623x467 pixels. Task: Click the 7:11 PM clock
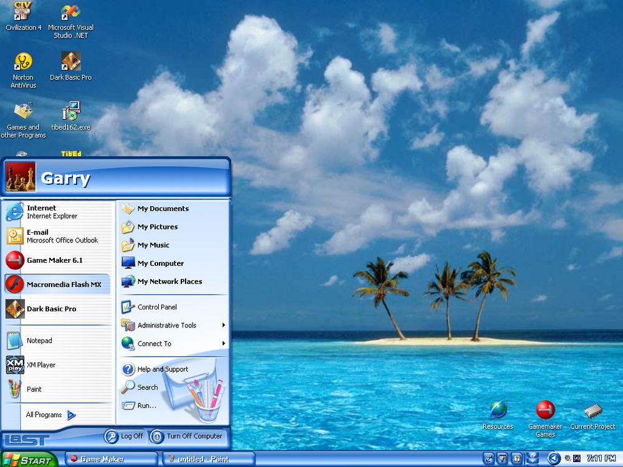(601, 458)
